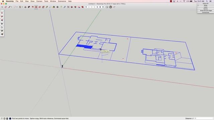Select the Pan hand tool
Image resolution: width=214 pixels, height=120 pixels.
click(x=61, y=7)
